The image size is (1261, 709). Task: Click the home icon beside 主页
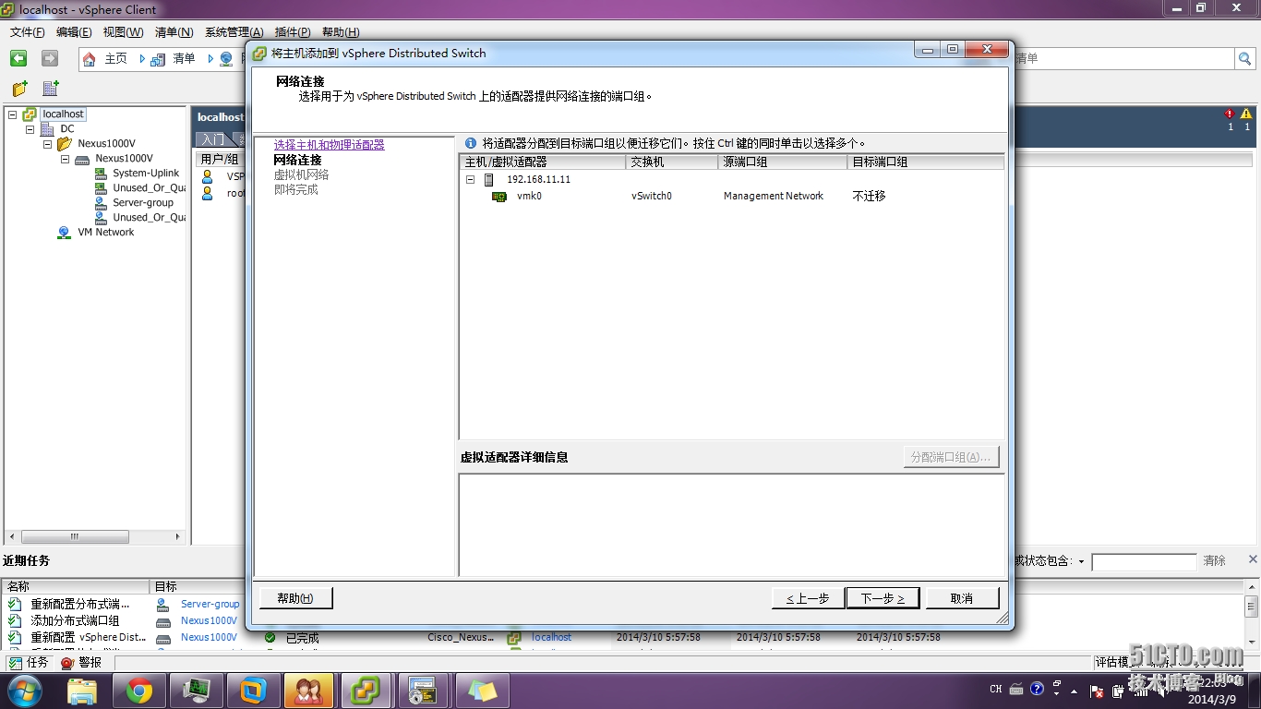coord(90,59)
